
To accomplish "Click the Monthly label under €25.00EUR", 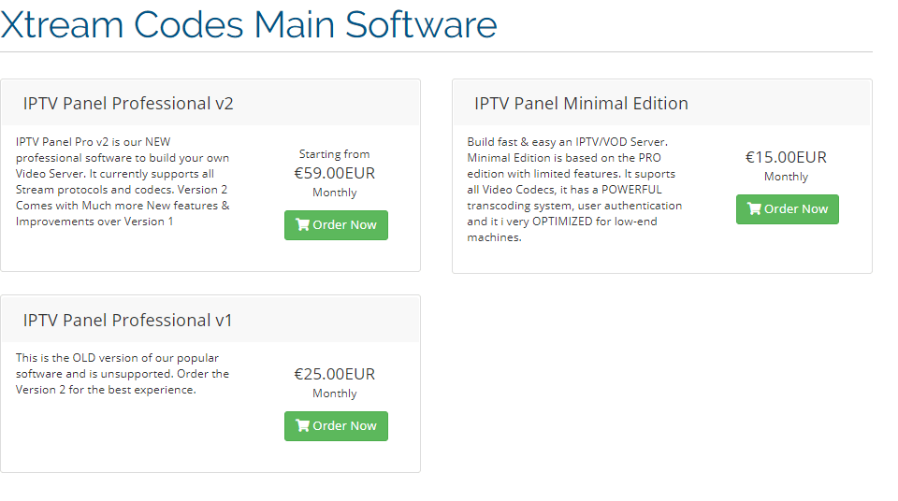I will [x=335, y=394].
